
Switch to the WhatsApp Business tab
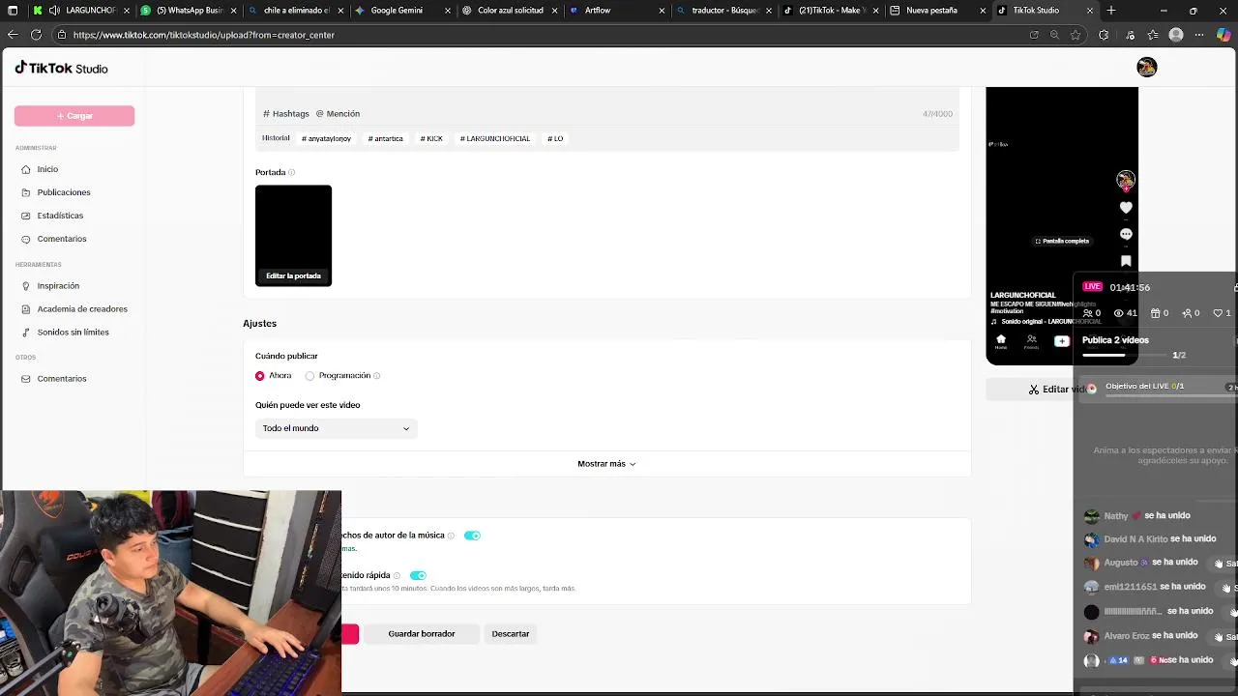point(189,11)
